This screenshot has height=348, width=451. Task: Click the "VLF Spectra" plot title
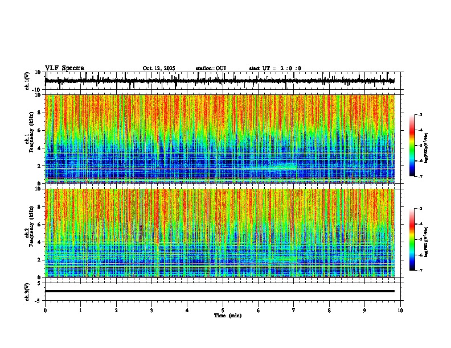point(64,68)
